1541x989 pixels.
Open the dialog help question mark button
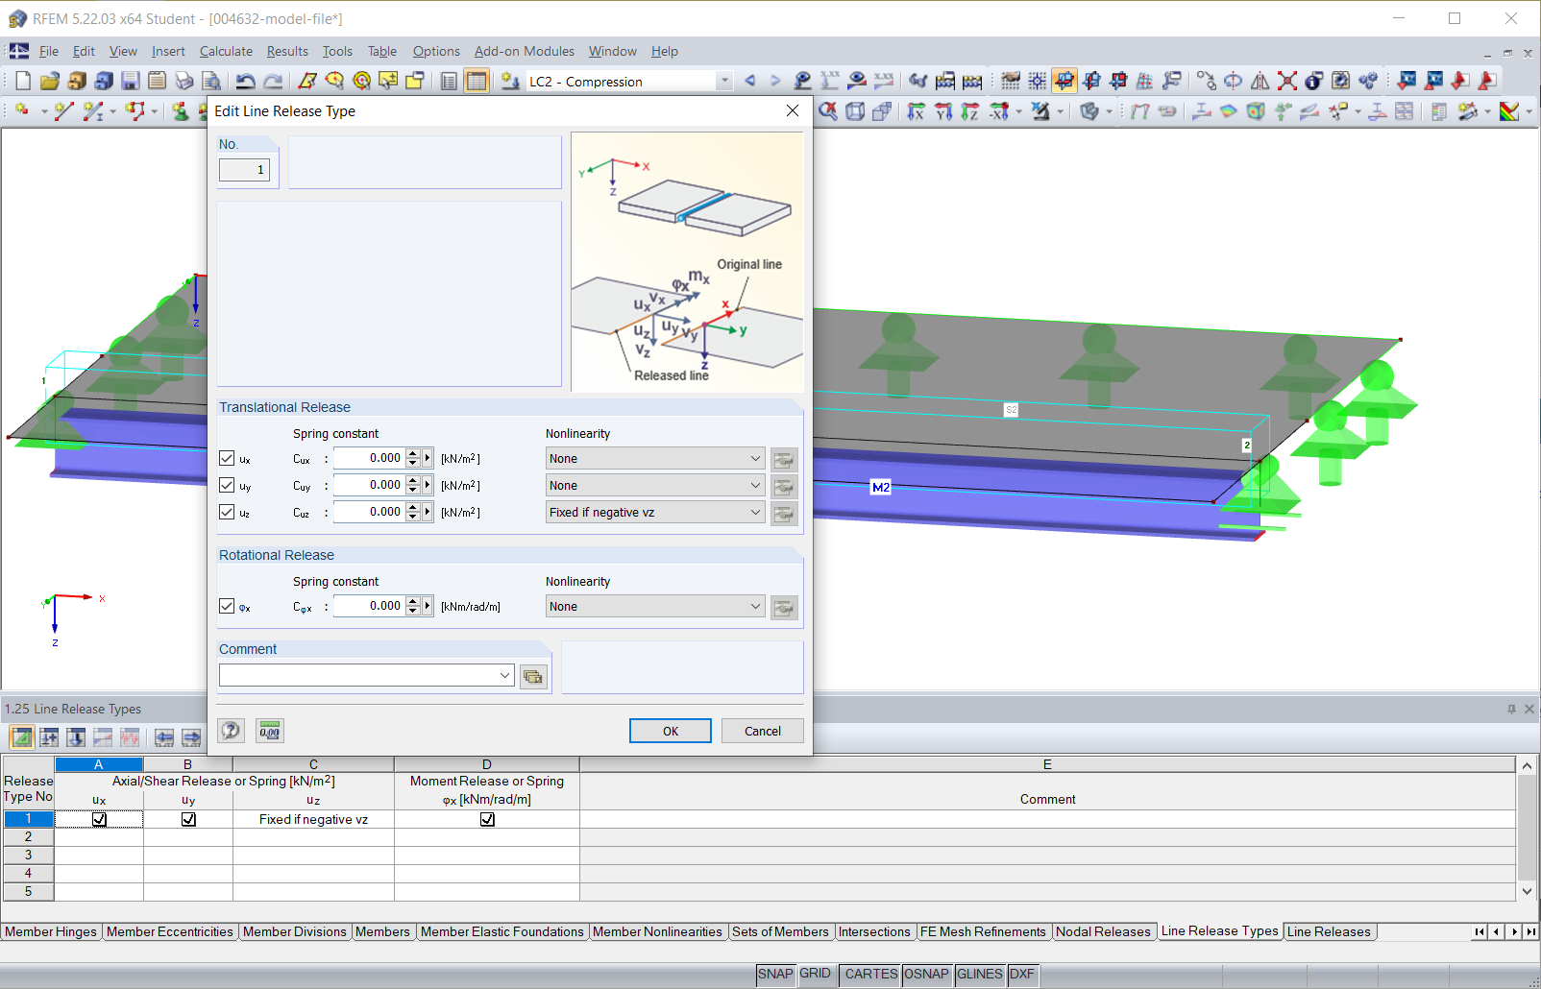(231, 731)
